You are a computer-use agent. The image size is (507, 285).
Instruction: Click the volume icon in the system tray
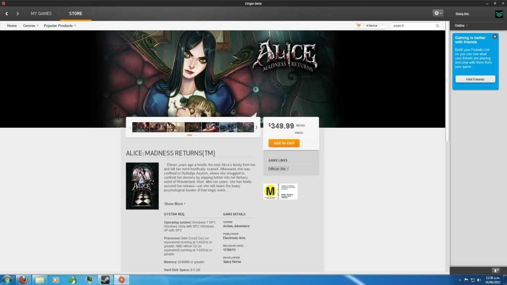tap(479, 280)
